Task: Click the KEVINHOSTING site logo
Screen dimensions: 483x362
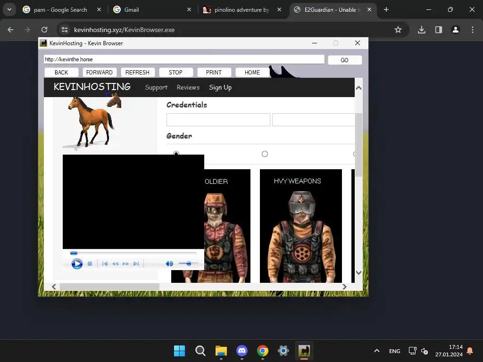Action: tap(92, 87)
